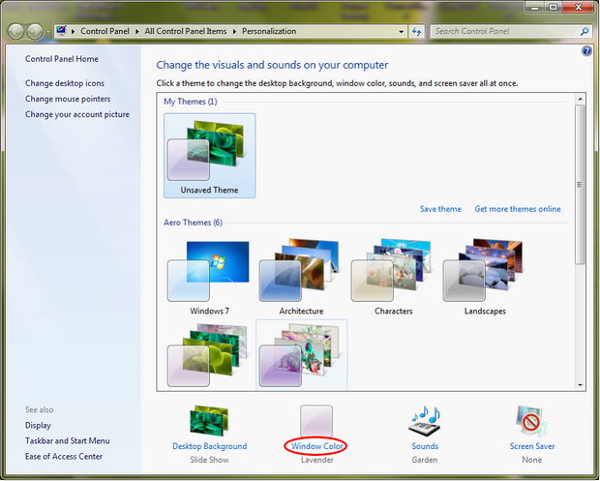The image size is (600, 481).
Task: Select the Architecture theme
Action: click(301, 272)
